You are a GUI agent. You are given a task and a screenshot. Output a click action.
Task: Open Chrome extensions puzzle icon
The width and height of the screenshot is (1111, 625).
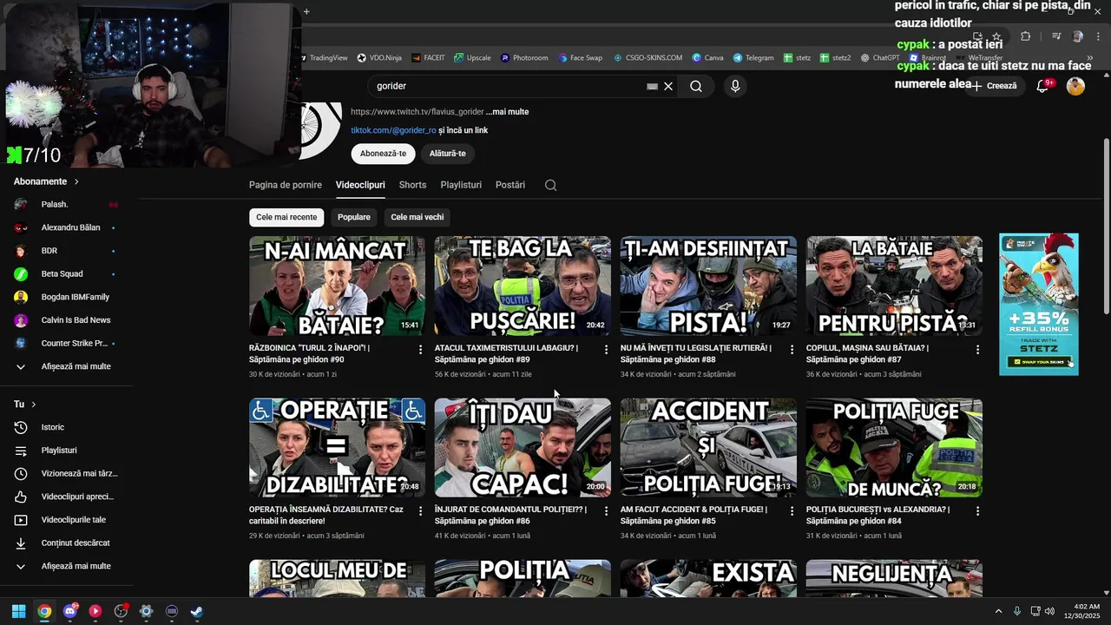1026,36
